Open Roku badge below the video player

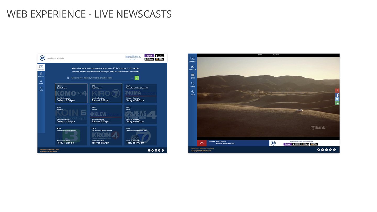pos(287,144)
